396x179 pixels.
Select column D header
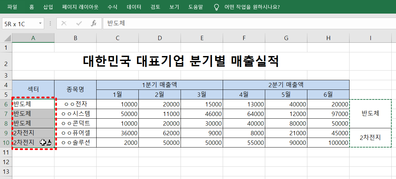160,38
